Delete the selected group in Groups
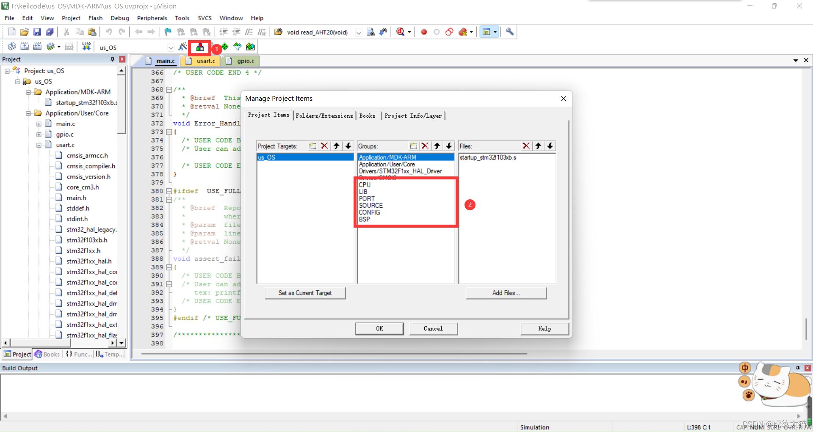 [x=425, y=146]
